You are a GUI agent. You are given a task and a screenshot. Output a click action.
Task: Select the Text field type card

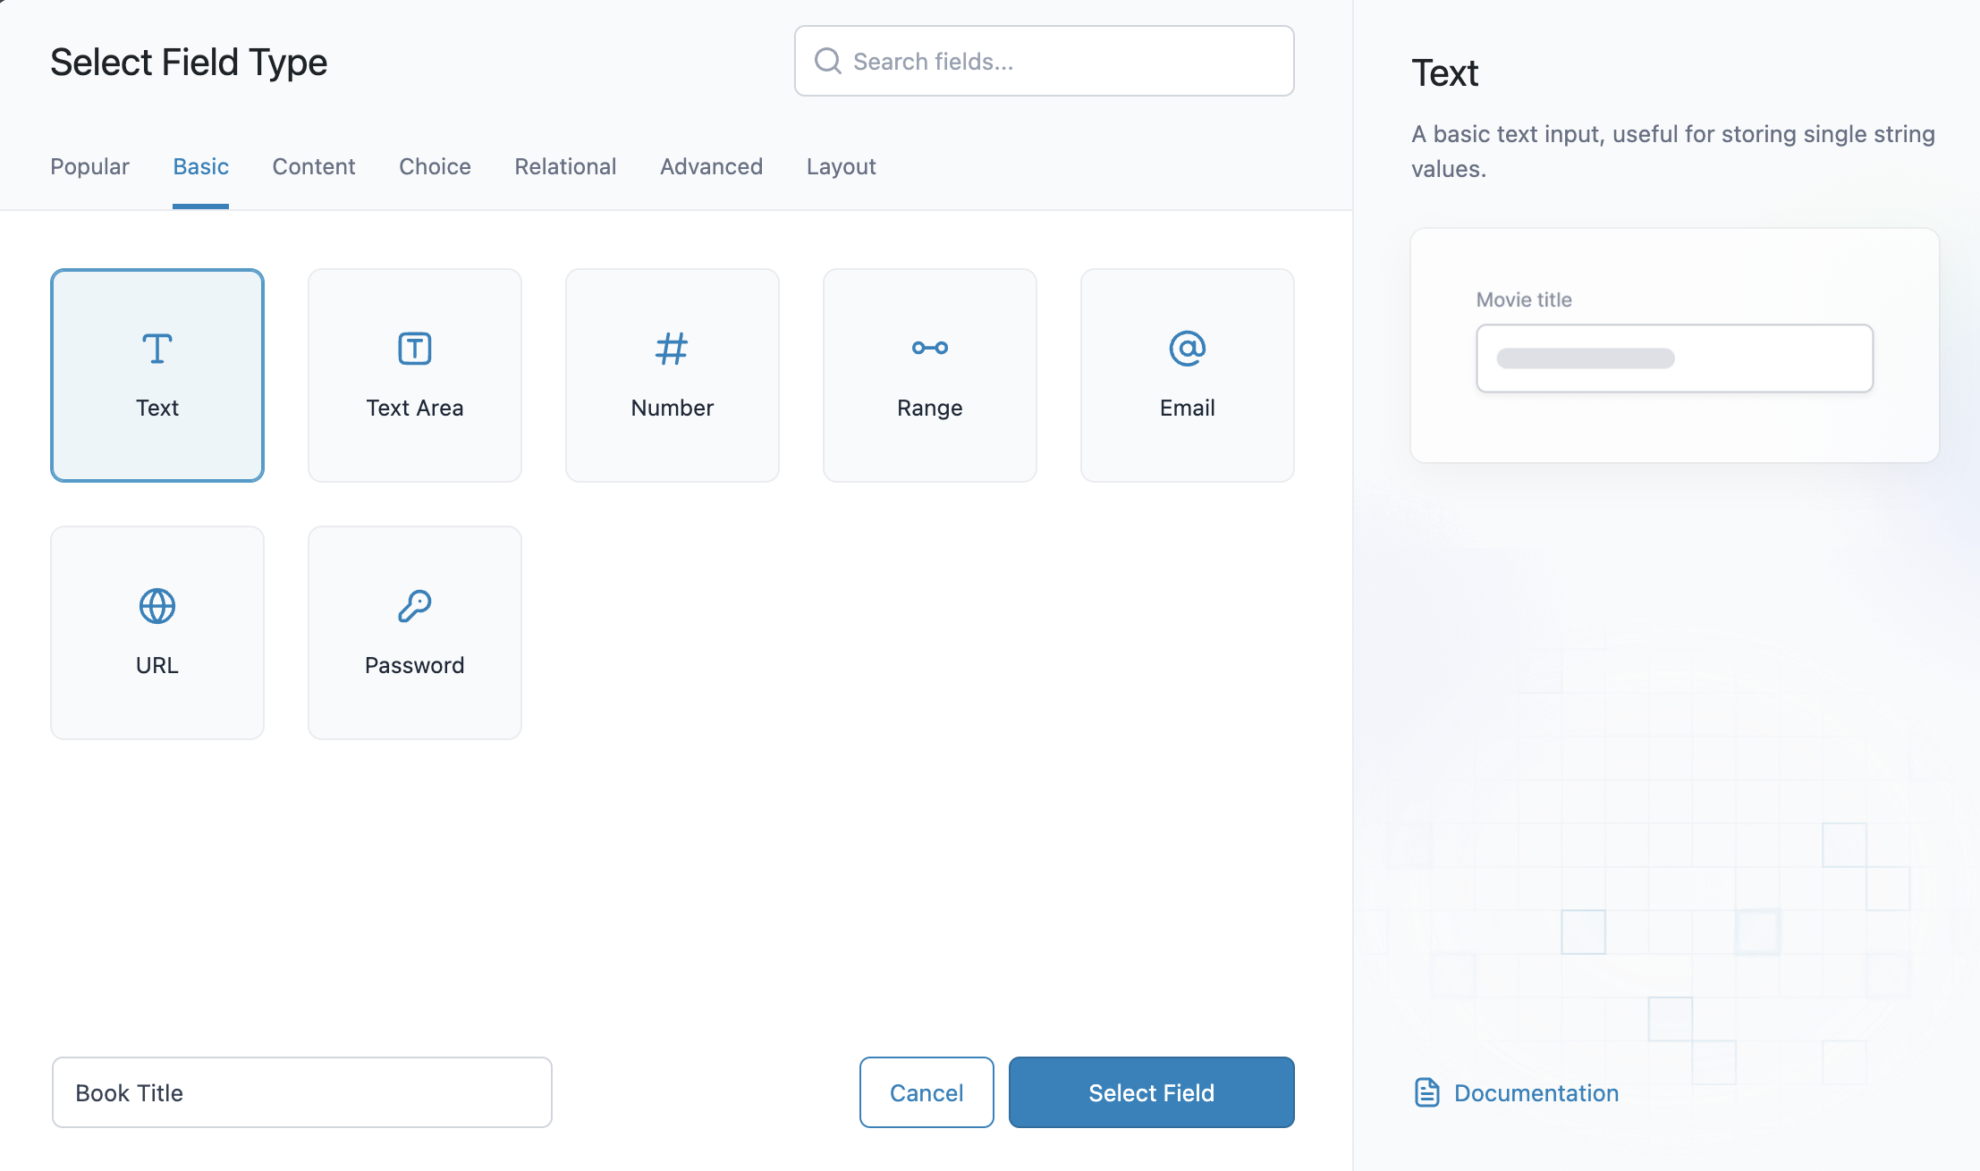(x=157, y=375)
